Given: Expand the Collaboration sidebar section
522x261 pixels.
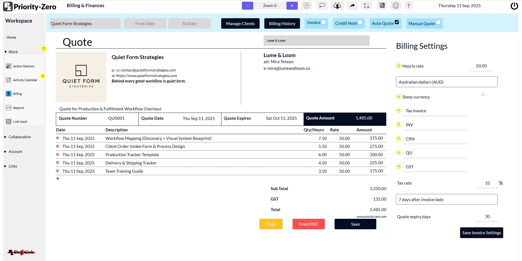Looking at the screenshot, I should point(20,137).
